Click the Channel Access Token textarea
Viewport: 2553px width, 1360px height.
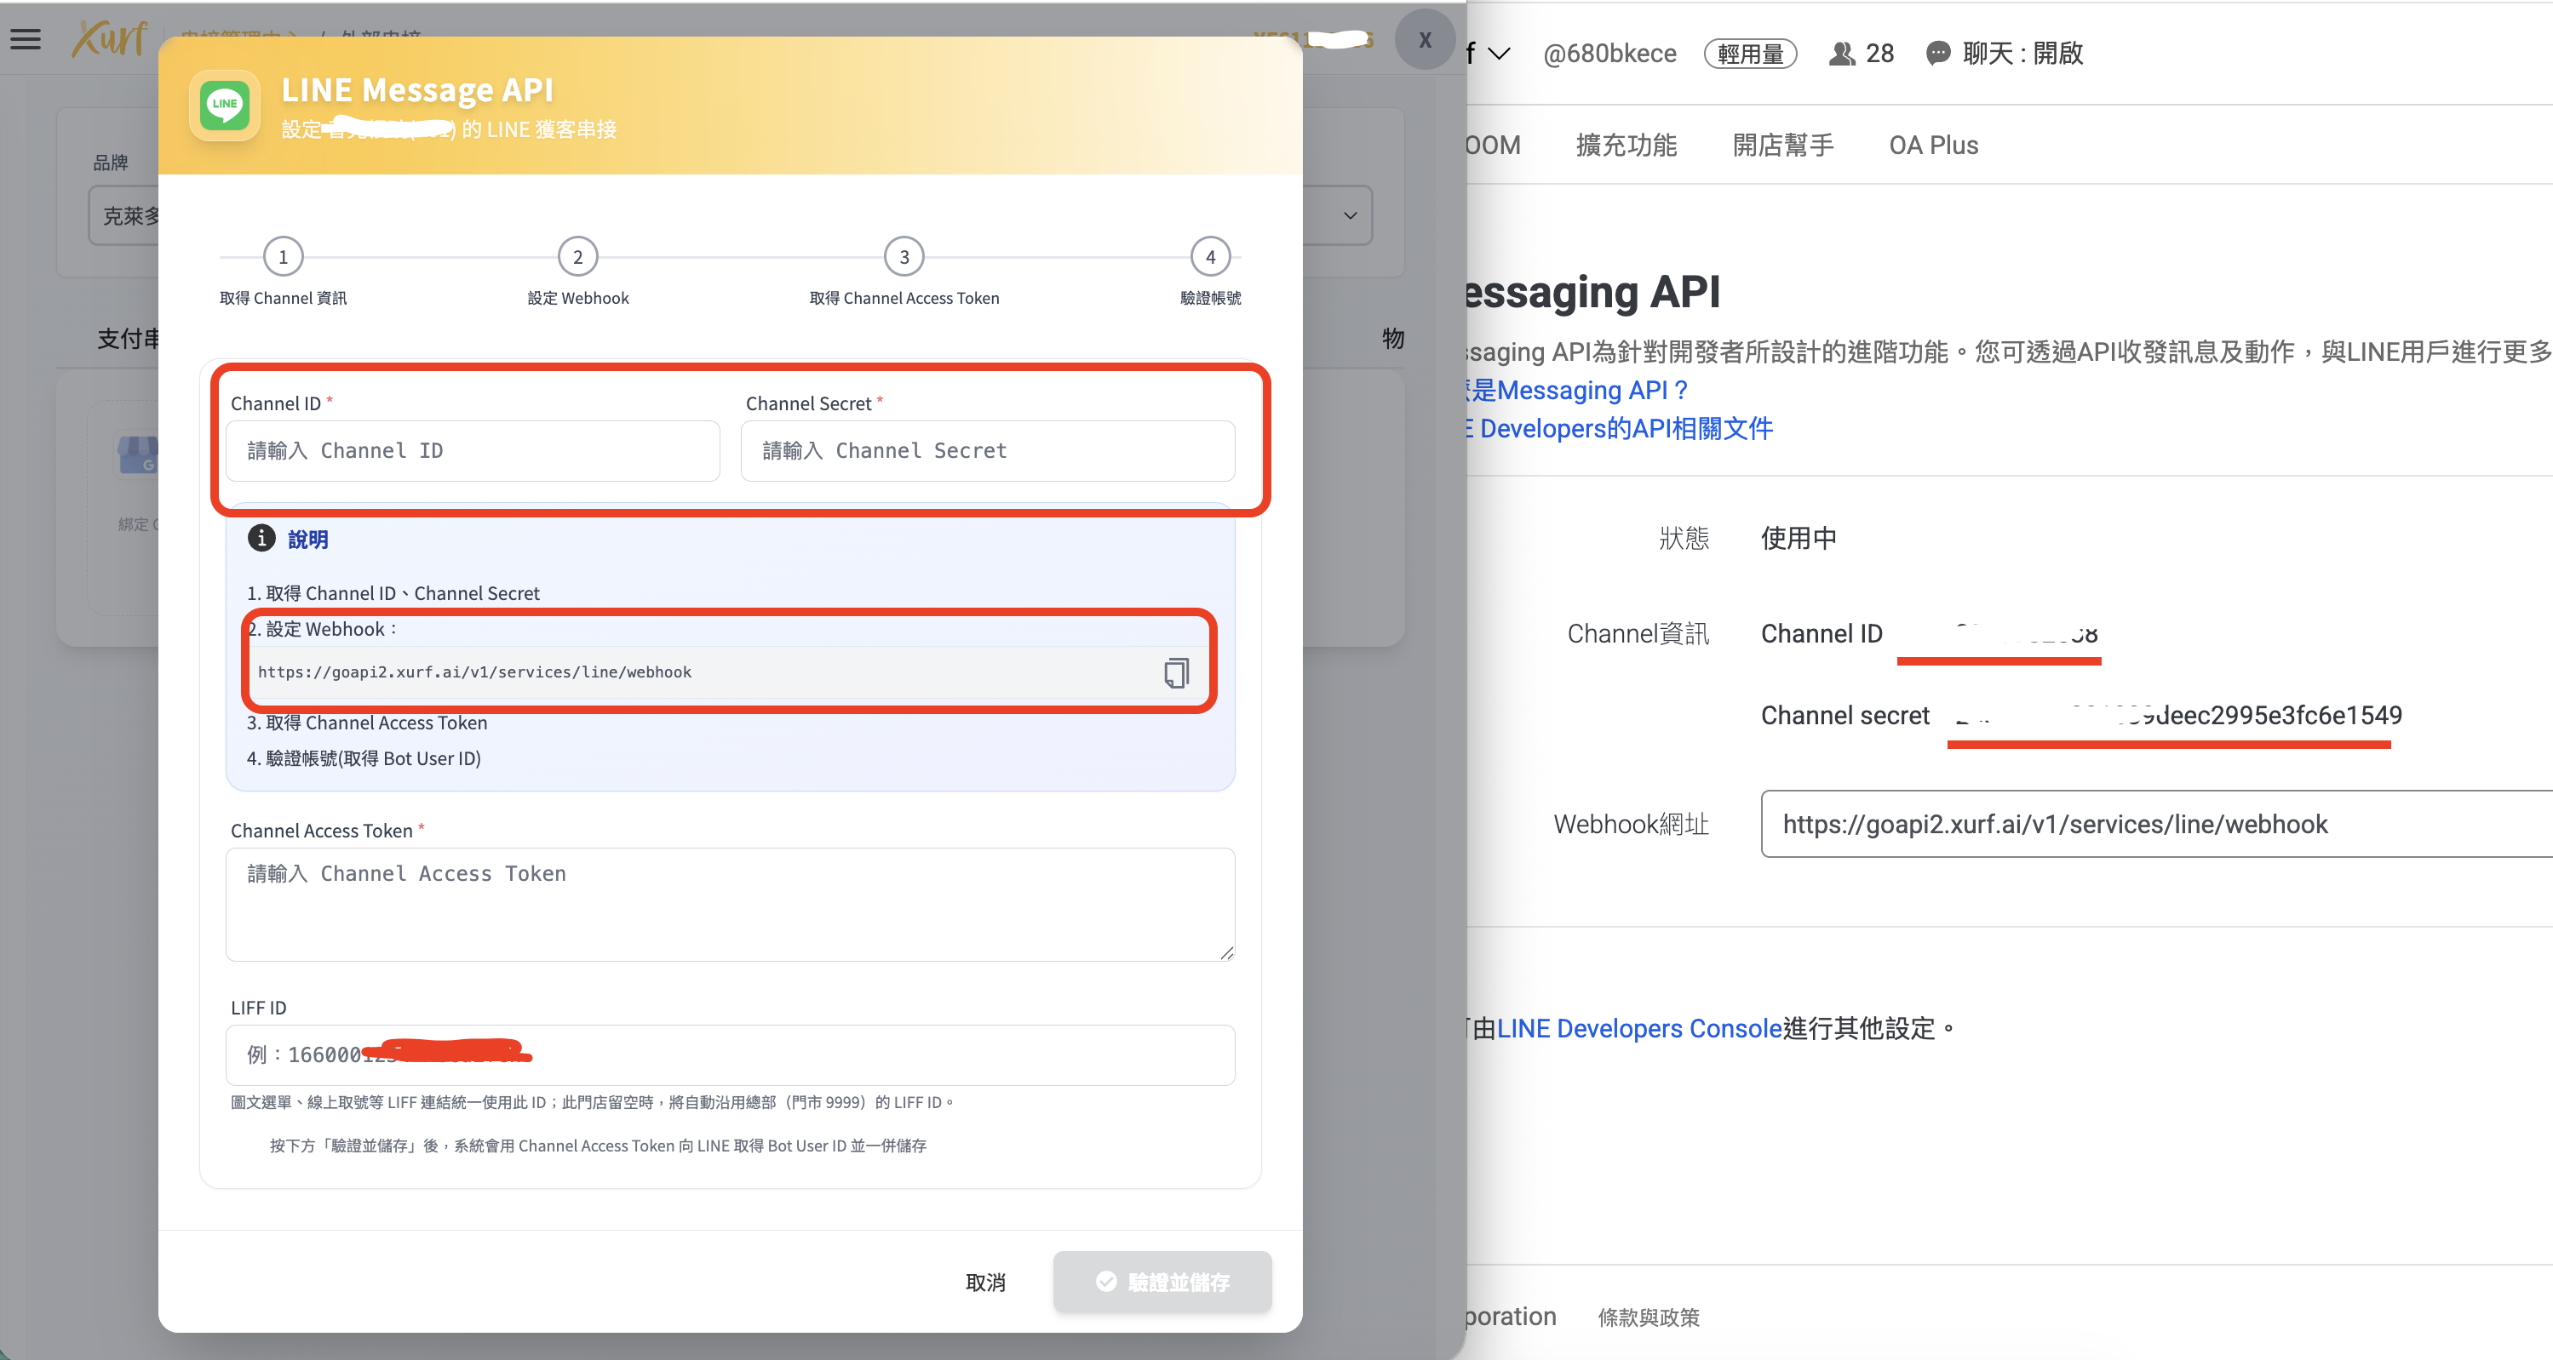731,905
